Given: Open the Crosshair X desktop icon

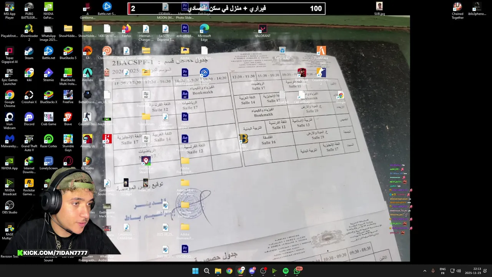Looking at the screenshot, I should pyautogui.click(x=29, y=97).
